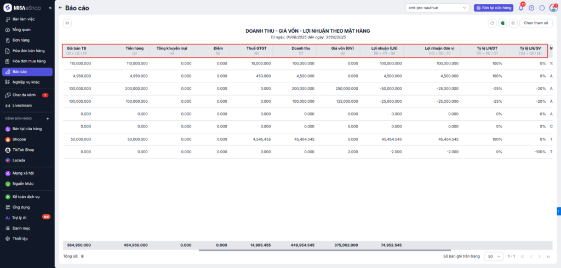Expand the right-edge blue side panel tab
Viewport: 561px width, 268px height.
click(x=558, y=211)
